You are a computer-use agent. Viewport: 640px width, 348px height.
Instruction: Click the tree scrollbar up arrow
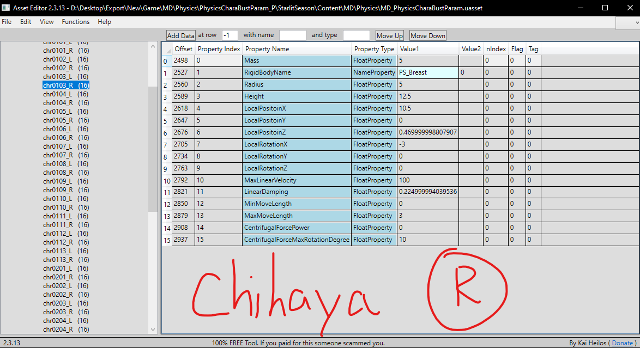coord(153,46)
